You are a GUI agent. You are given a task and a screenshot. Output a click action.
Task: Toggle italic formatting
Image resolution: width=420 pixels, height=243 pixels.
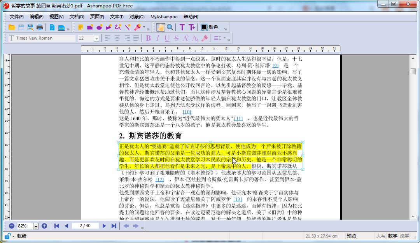[x=157, y=37]
